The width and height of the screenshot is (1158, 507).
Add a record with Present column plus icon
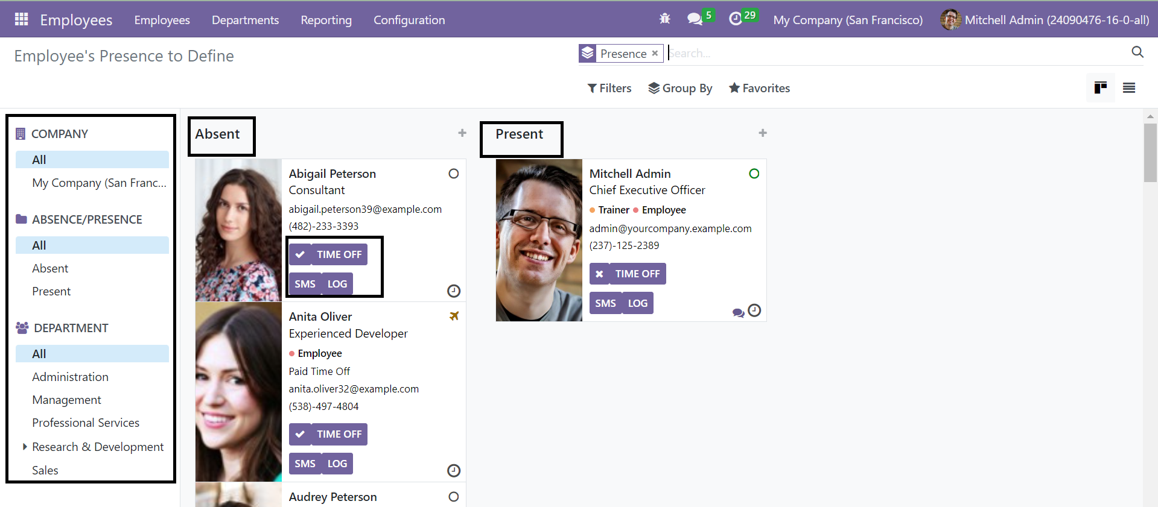coord(763,133)
